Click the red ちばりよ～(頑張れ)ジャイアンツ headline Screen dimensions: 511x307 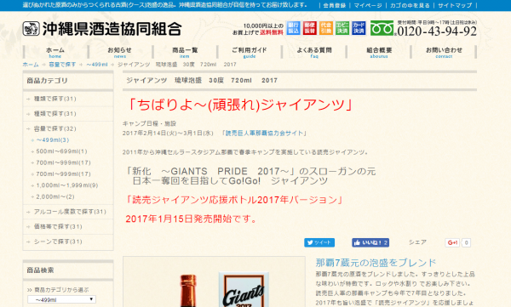[240, 105]
